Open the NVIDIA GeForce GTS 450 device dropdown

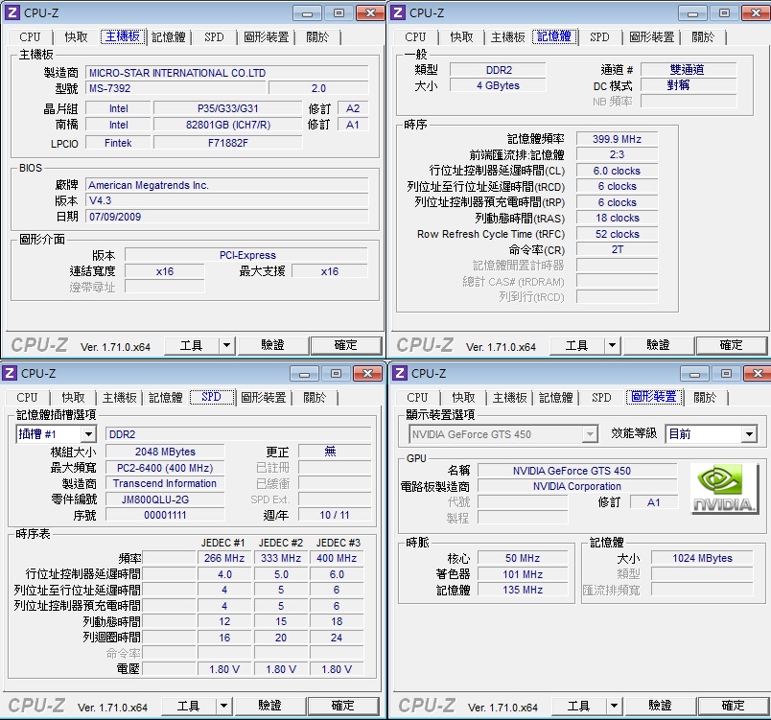click(x=590, y=434)
